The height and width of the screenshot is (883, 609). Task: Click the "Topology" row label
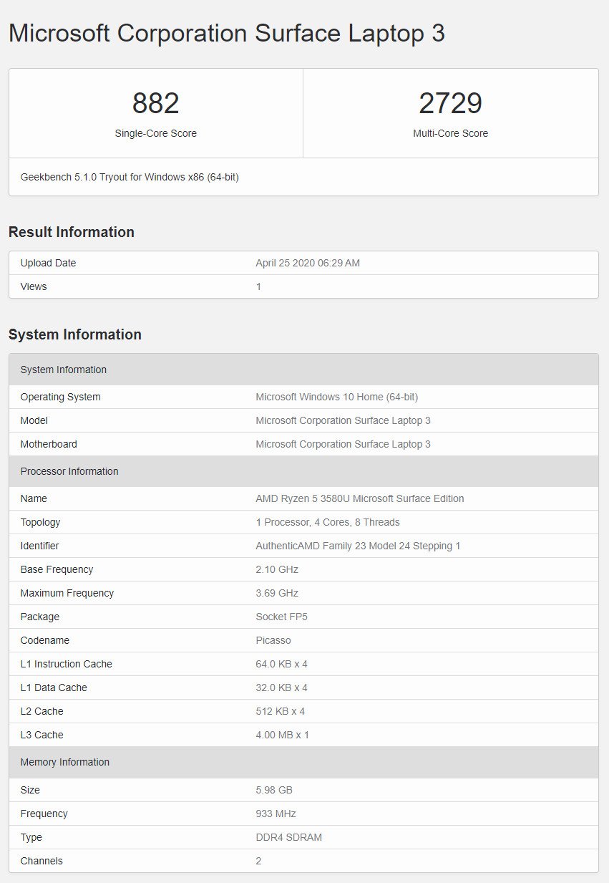click(40, 522)
